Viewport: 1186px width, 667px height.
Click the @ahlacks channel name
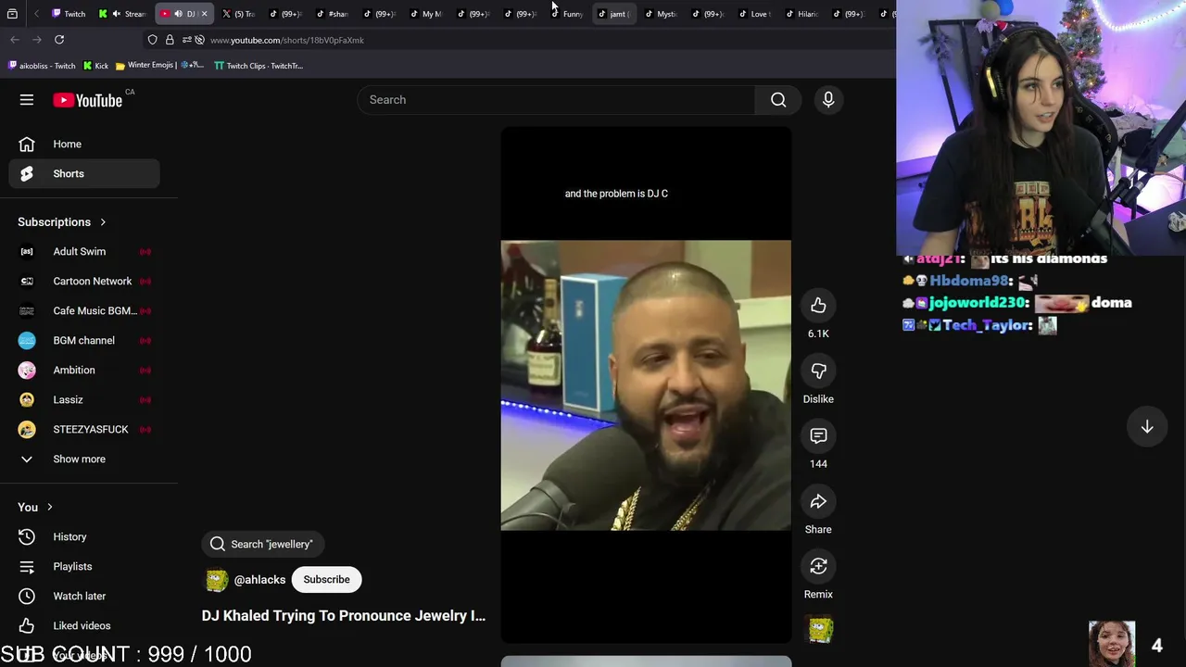point(259,580)
